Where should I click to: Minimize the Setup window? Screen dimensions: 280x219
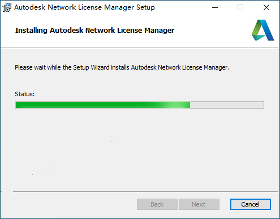click(x=215, y=7)
